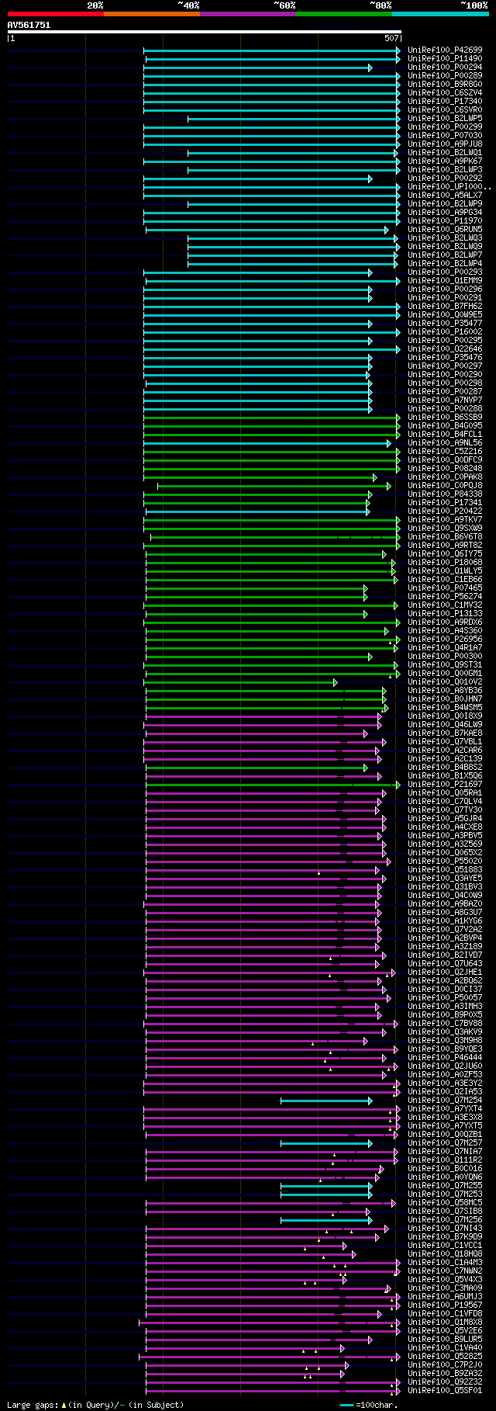
Task: Click the cyan alignment bar for A9NL56
Action: pos(267,443)
